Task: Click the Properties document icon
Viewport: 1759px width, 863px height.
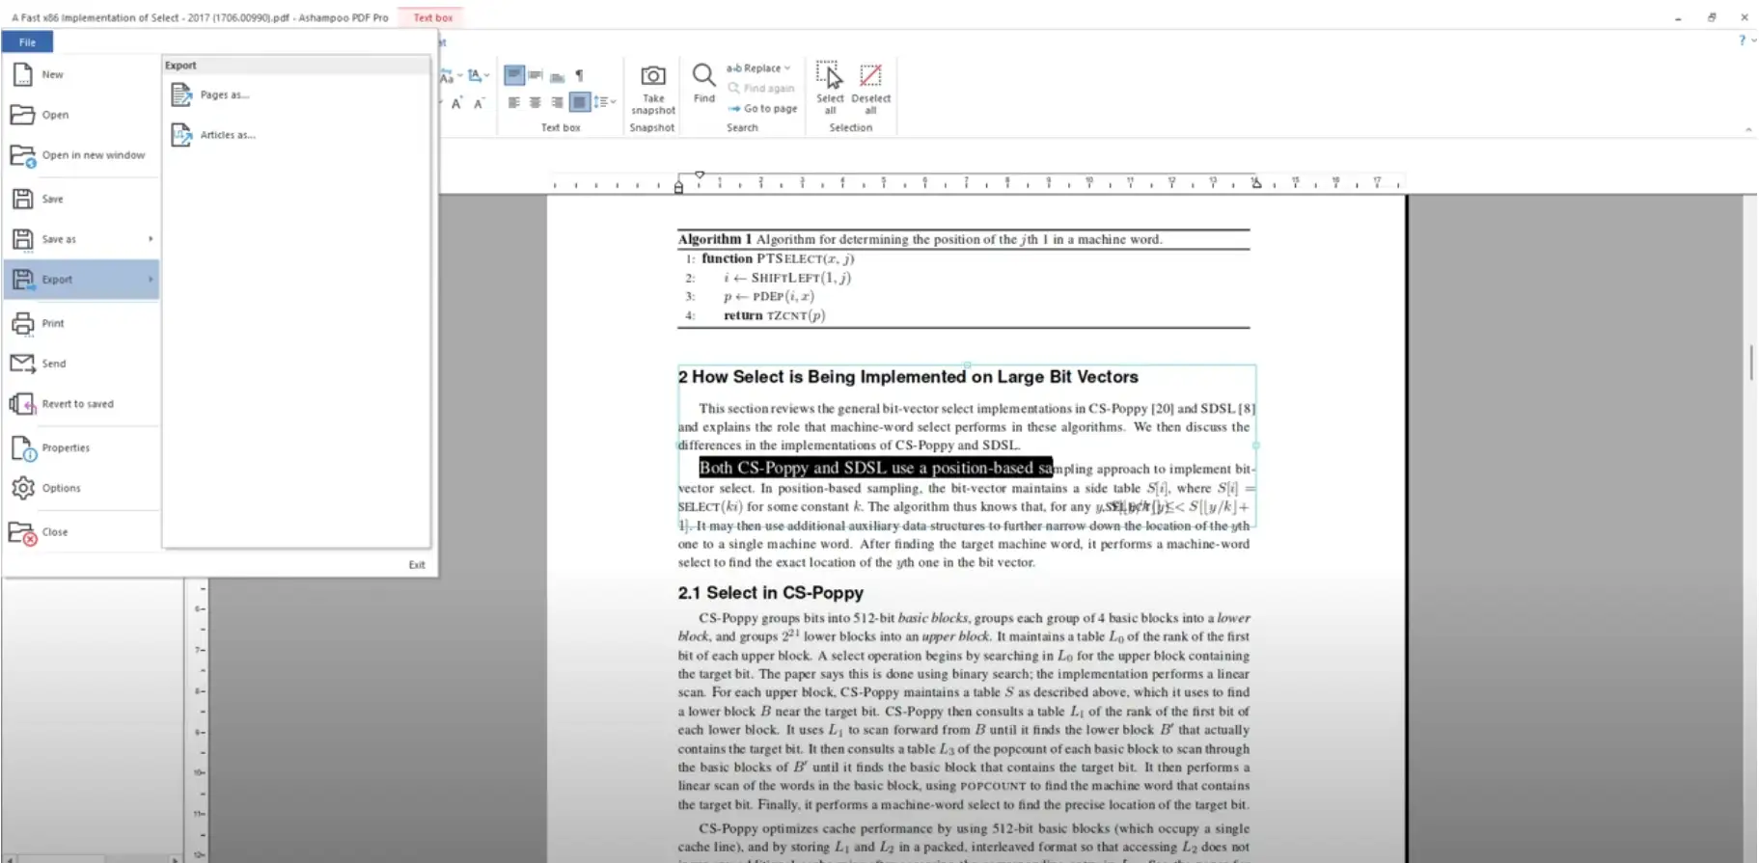Action: [22, 448]
